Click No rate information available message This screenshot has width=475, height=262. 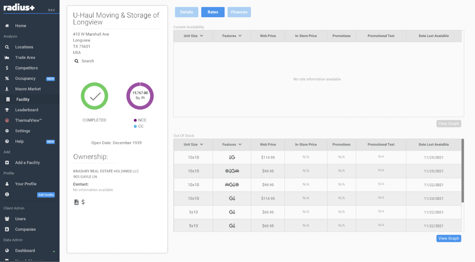(x=318, y=79)
